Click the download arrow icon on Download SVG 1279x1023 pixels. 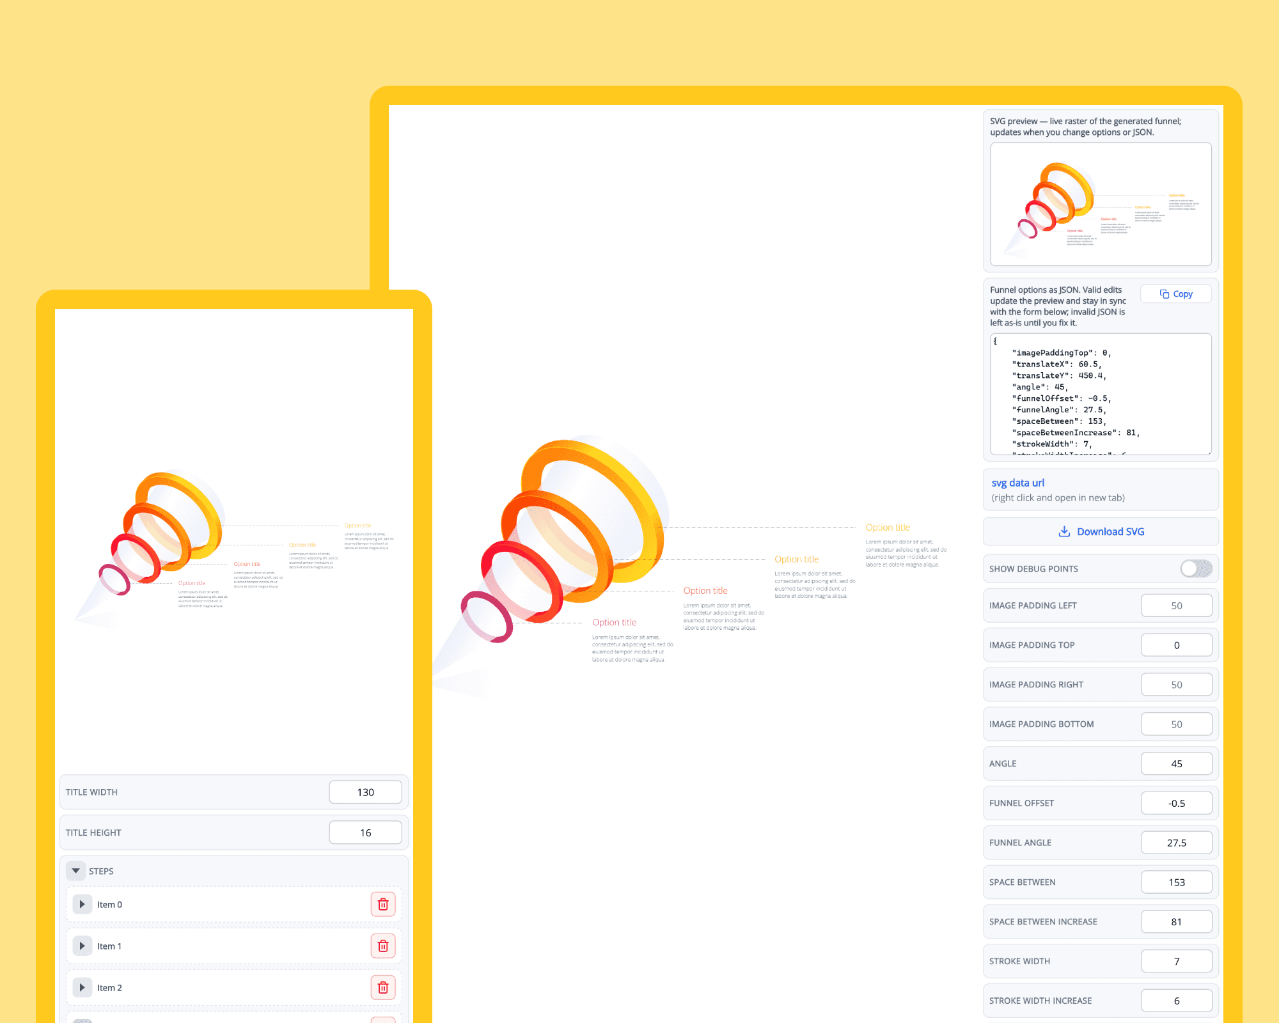[1063, 531]
